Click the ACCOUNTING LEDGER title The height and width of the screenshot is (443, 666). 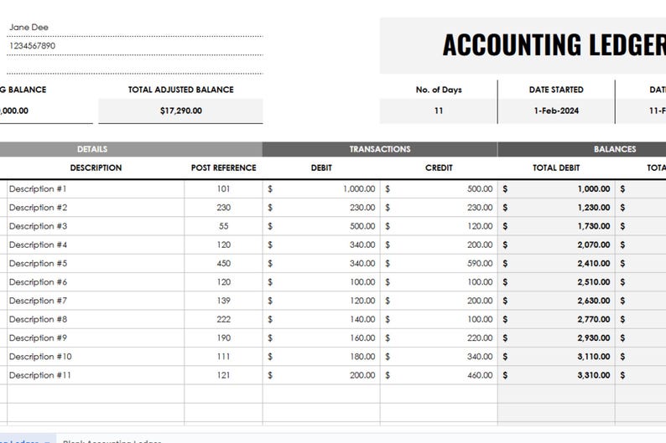point(554,45)
